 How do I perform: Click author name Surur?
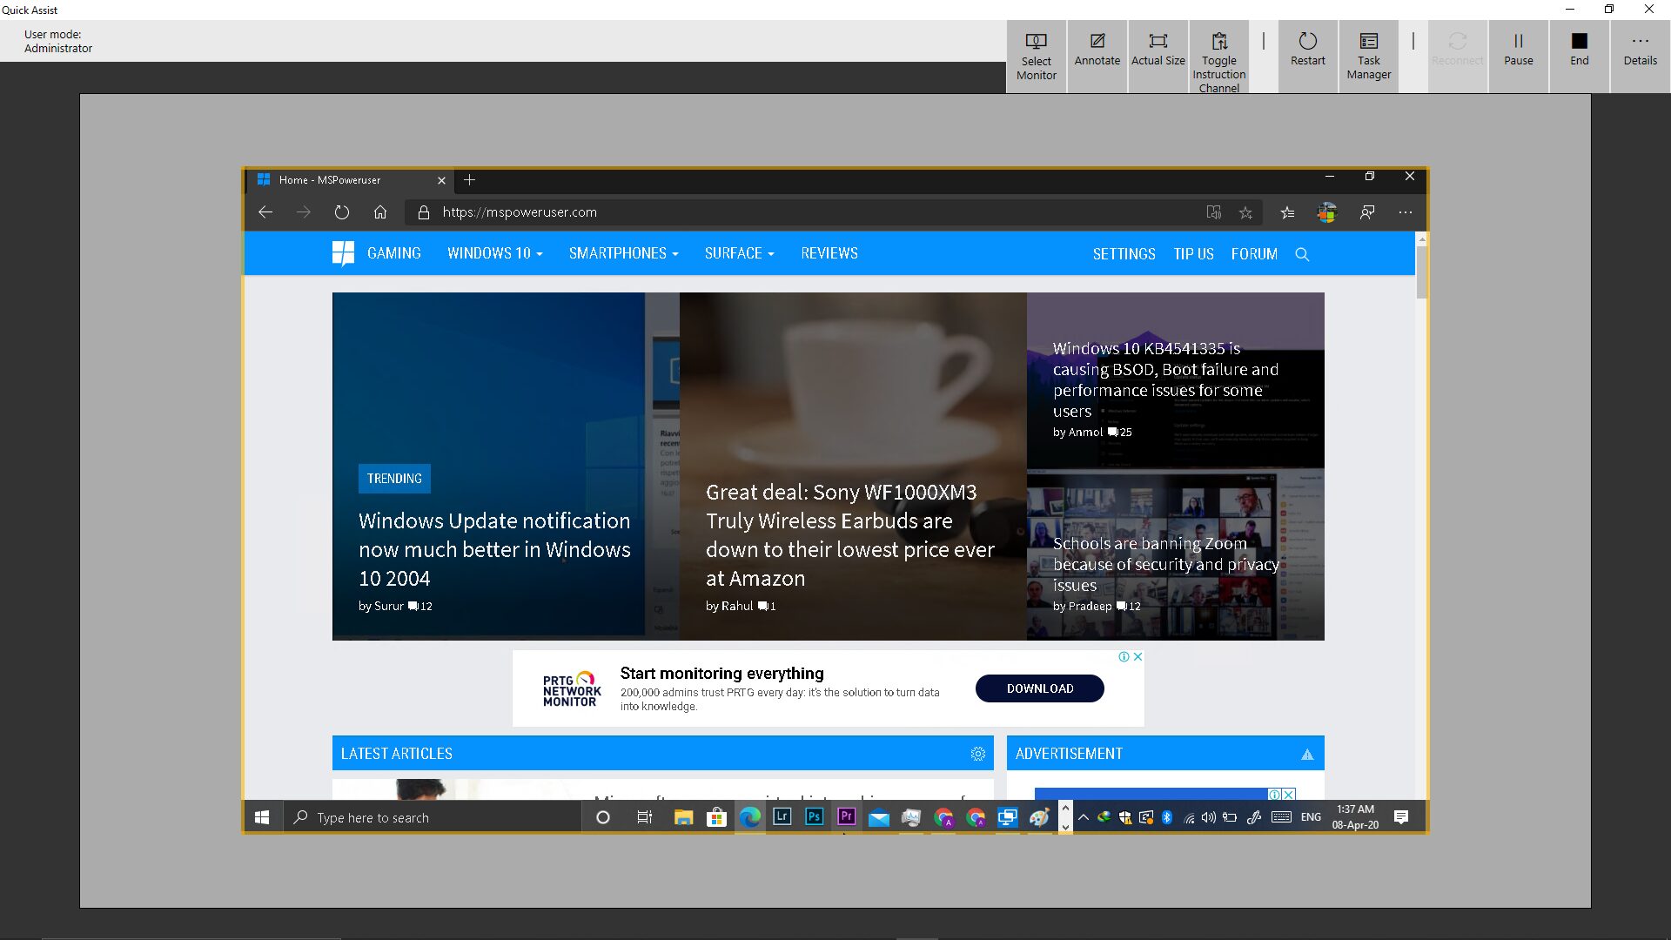pyautogui.click(x=389, y=606)
